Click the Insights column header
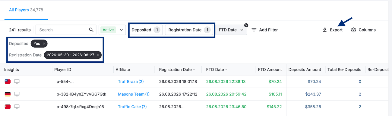This screenshot has width=392, height=116. (11, 70)
